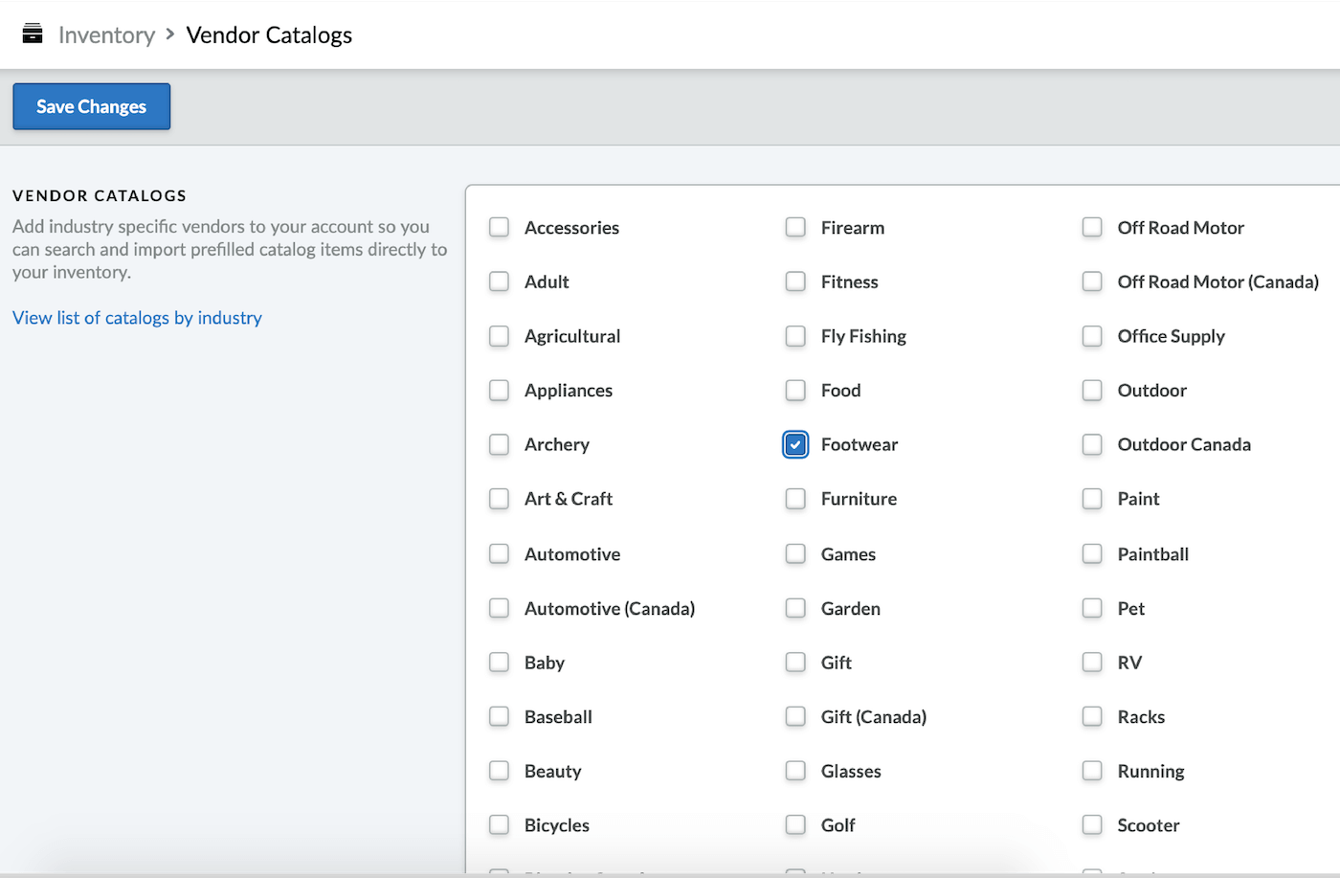
Task: Check the Office Supply checkbox
Action: coord(1092,336)
